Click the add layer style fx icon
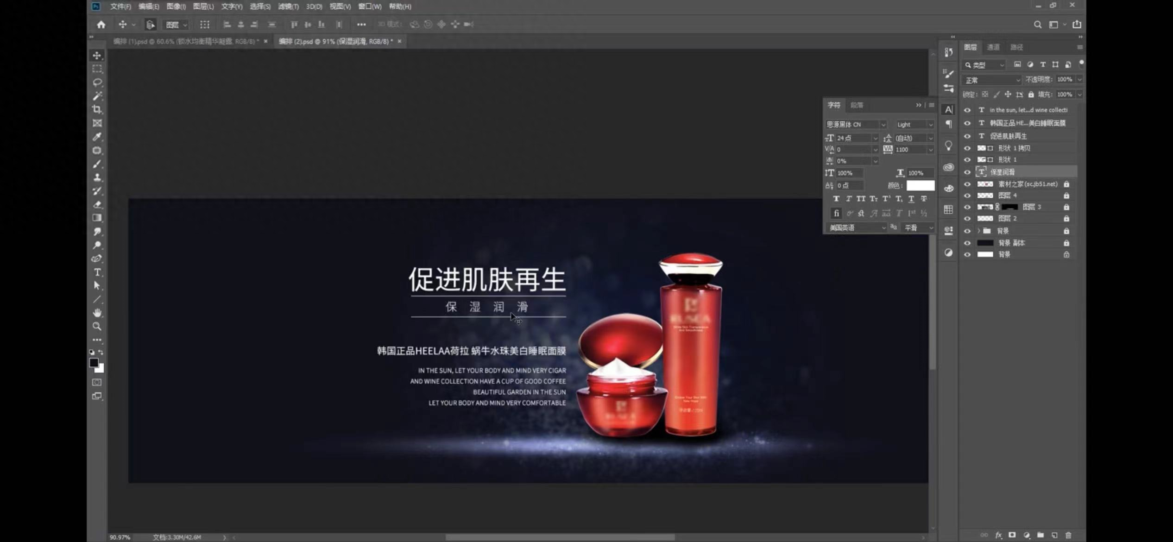Viewport: 1173px width, 542px height. [998, 535]
